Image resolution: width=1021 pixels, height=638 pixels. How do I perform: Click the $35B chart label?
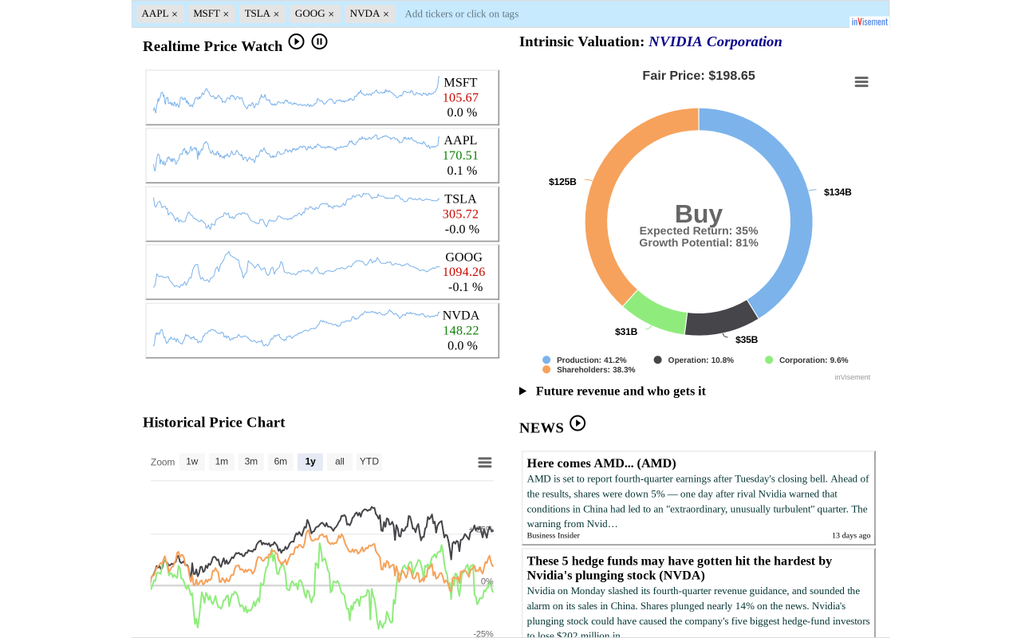[747, 340]
